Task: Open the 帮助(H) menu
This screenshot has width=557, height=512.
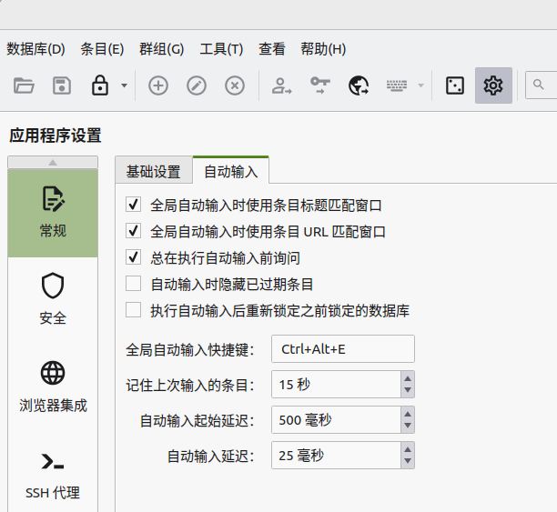Action: click(323, 49)
